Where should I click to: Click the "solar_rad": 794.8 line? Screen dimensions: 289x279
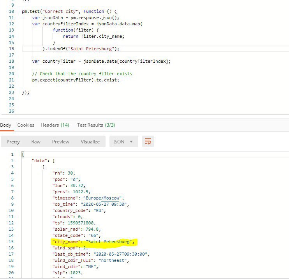76,230
